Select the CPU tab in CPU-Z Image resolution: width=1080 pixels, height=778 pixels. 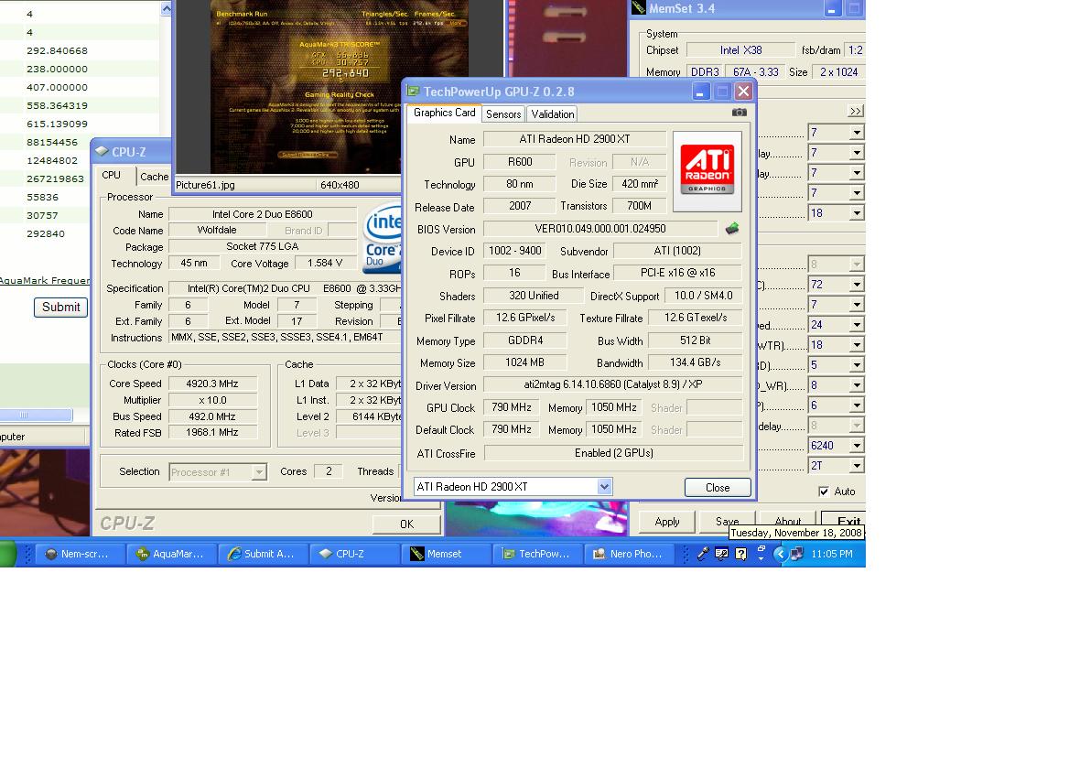(x=112, y=175)
